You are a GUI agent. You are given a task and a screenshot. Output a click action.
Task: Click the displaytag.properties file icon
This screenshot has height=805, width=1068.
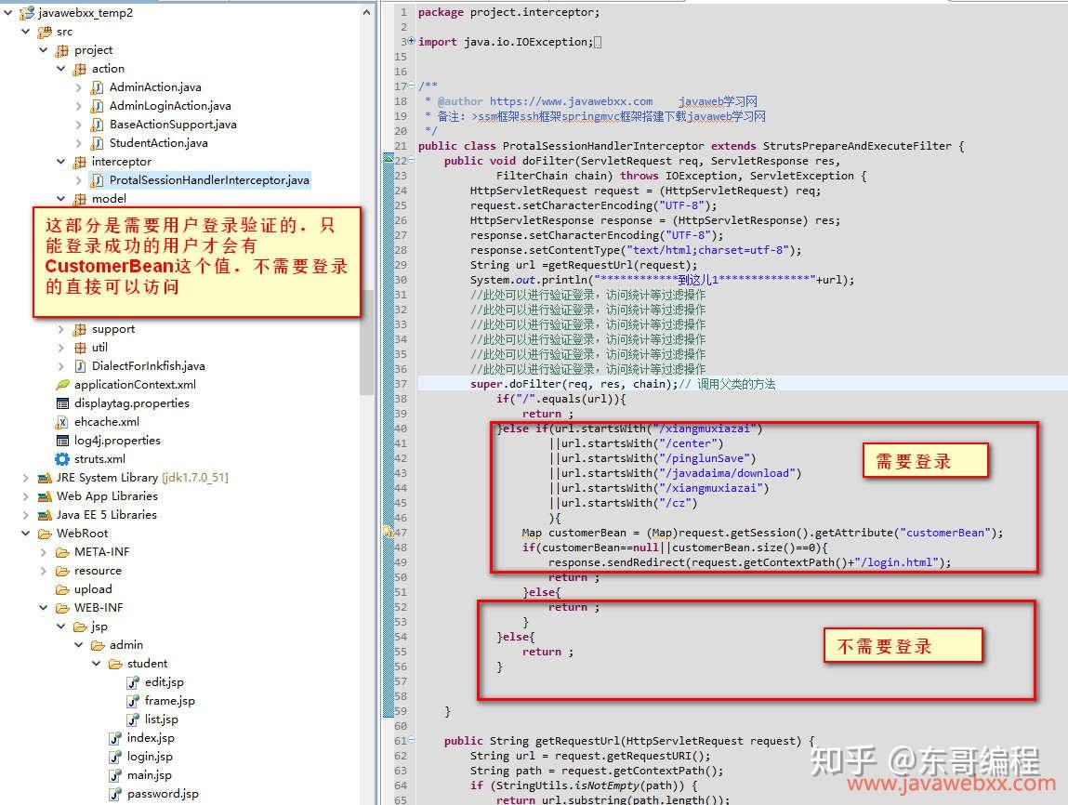coord(62,403)
